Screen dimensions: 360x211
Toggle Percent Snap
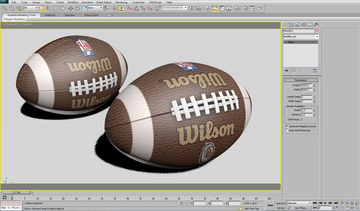143,8
